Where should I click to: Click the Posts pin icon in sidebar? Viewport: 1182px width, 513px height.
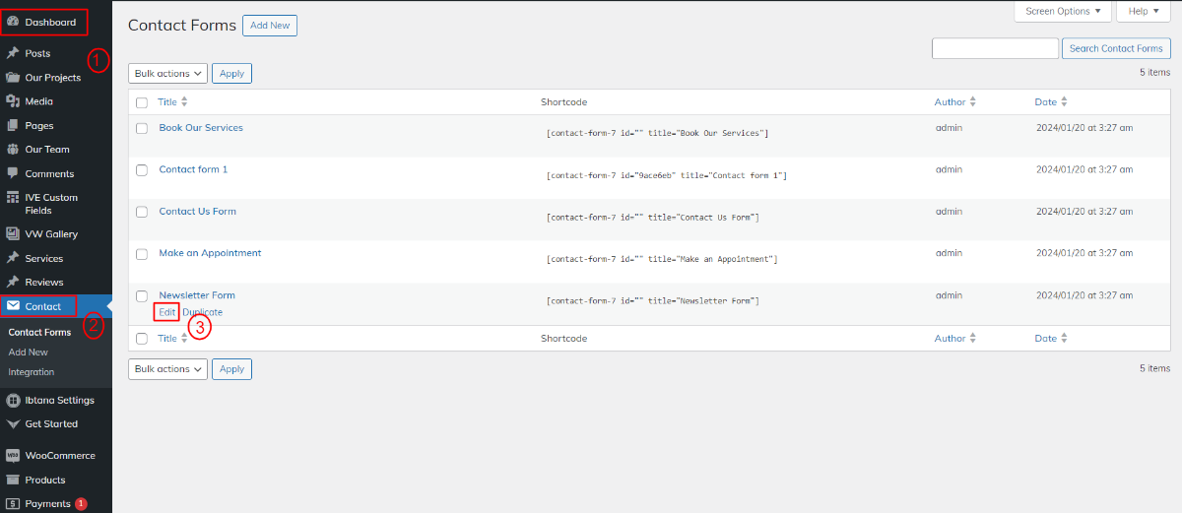click(x=13, y=53)
